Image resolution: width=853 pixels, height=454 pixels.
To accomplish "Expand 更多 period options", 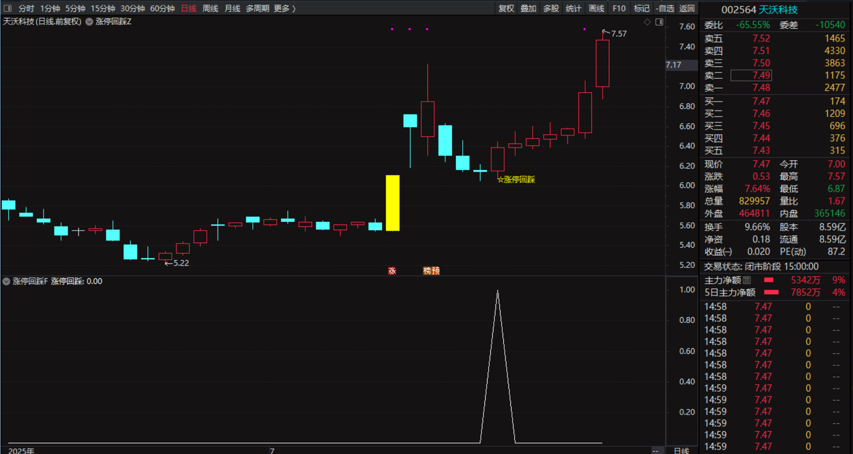I will coord(285,8).
